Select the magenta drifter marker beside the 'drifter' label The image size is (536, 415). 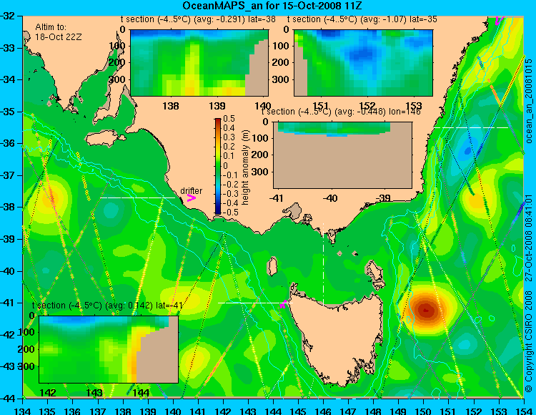click(192, 197)
